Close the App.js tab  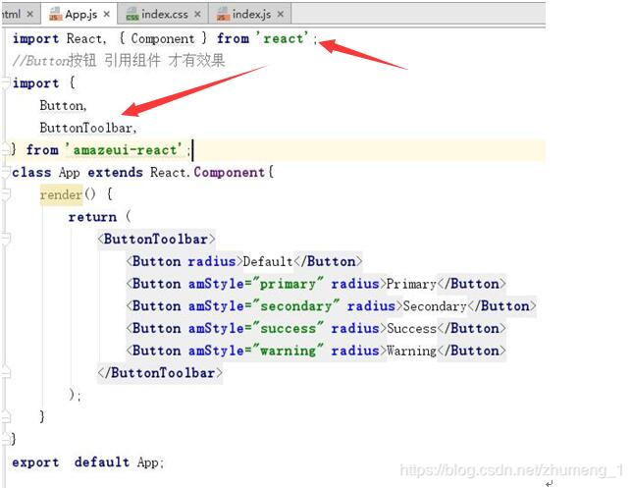click(x=107, y=15)
